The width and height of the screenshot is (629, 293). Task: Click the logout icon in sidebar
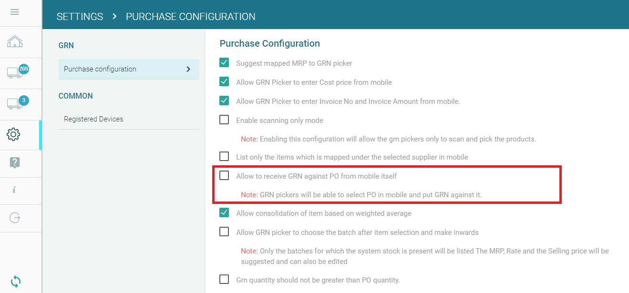click(x=15, y=218)
